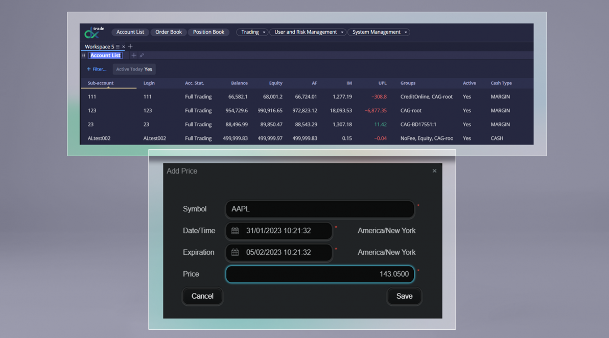Toggle the Active Today Yes filter
Image resolution: width=609 pixels, height=338 pixels.
pyautogui.click(x=134, y=69)
